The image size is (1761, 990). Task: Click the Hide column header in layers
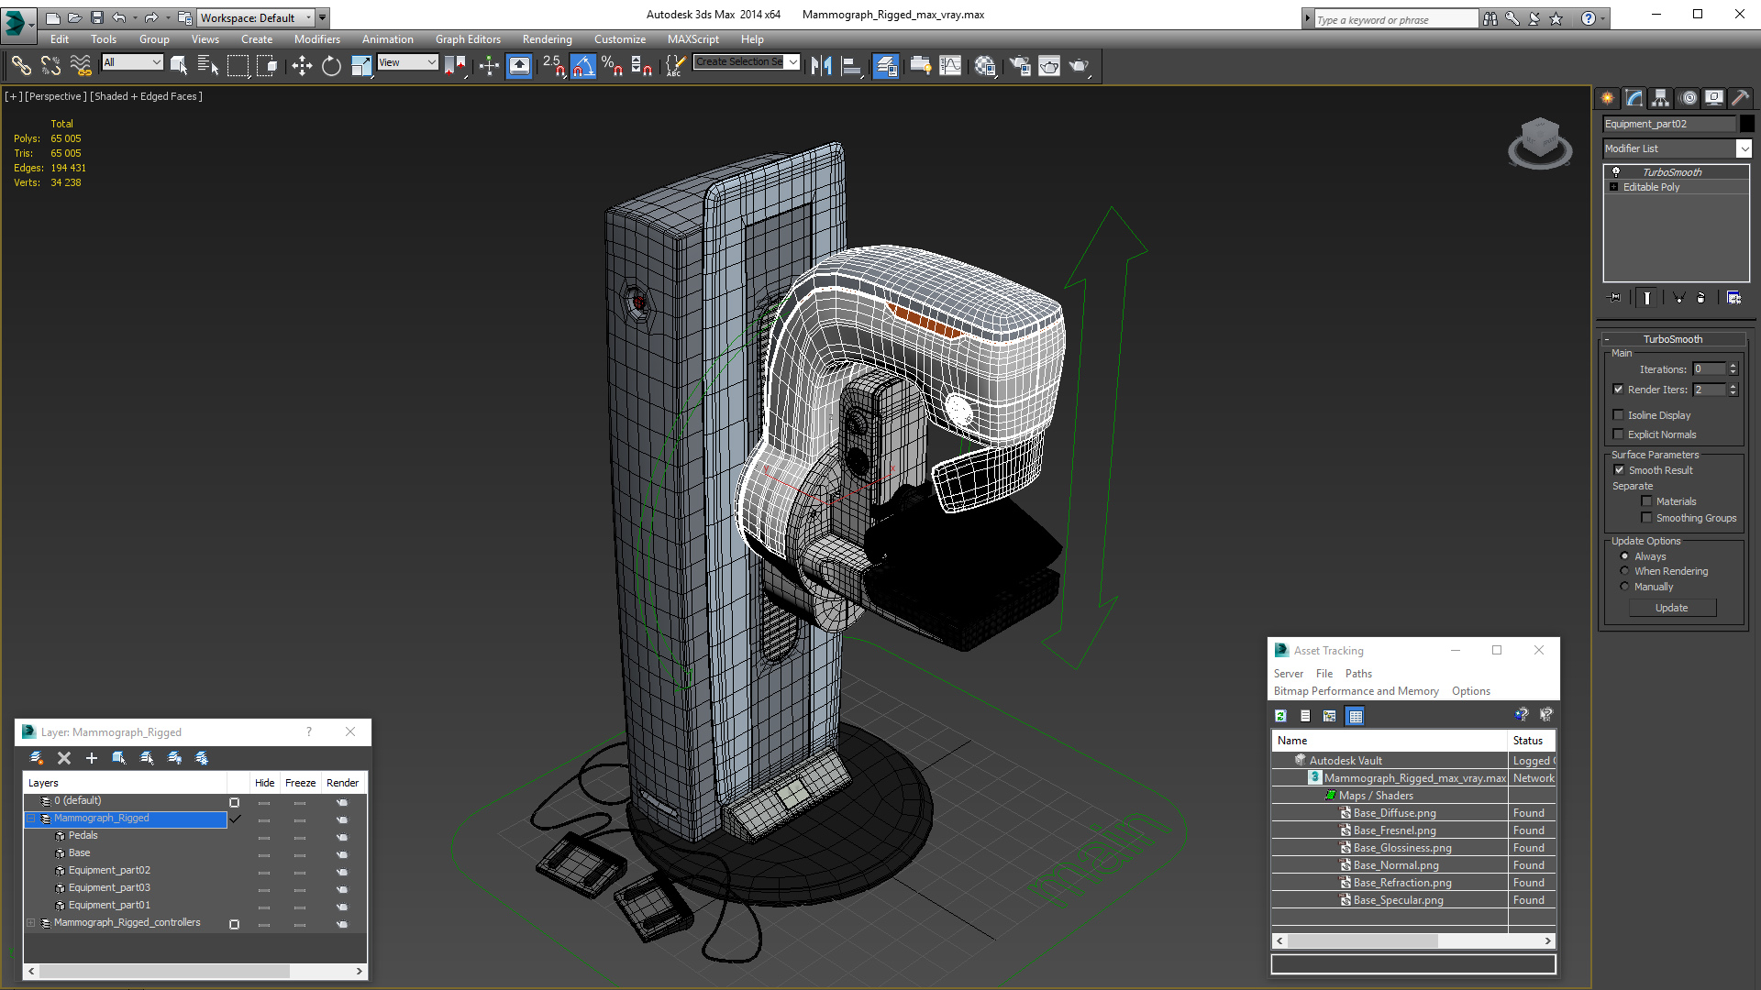[x=265, y=783]
